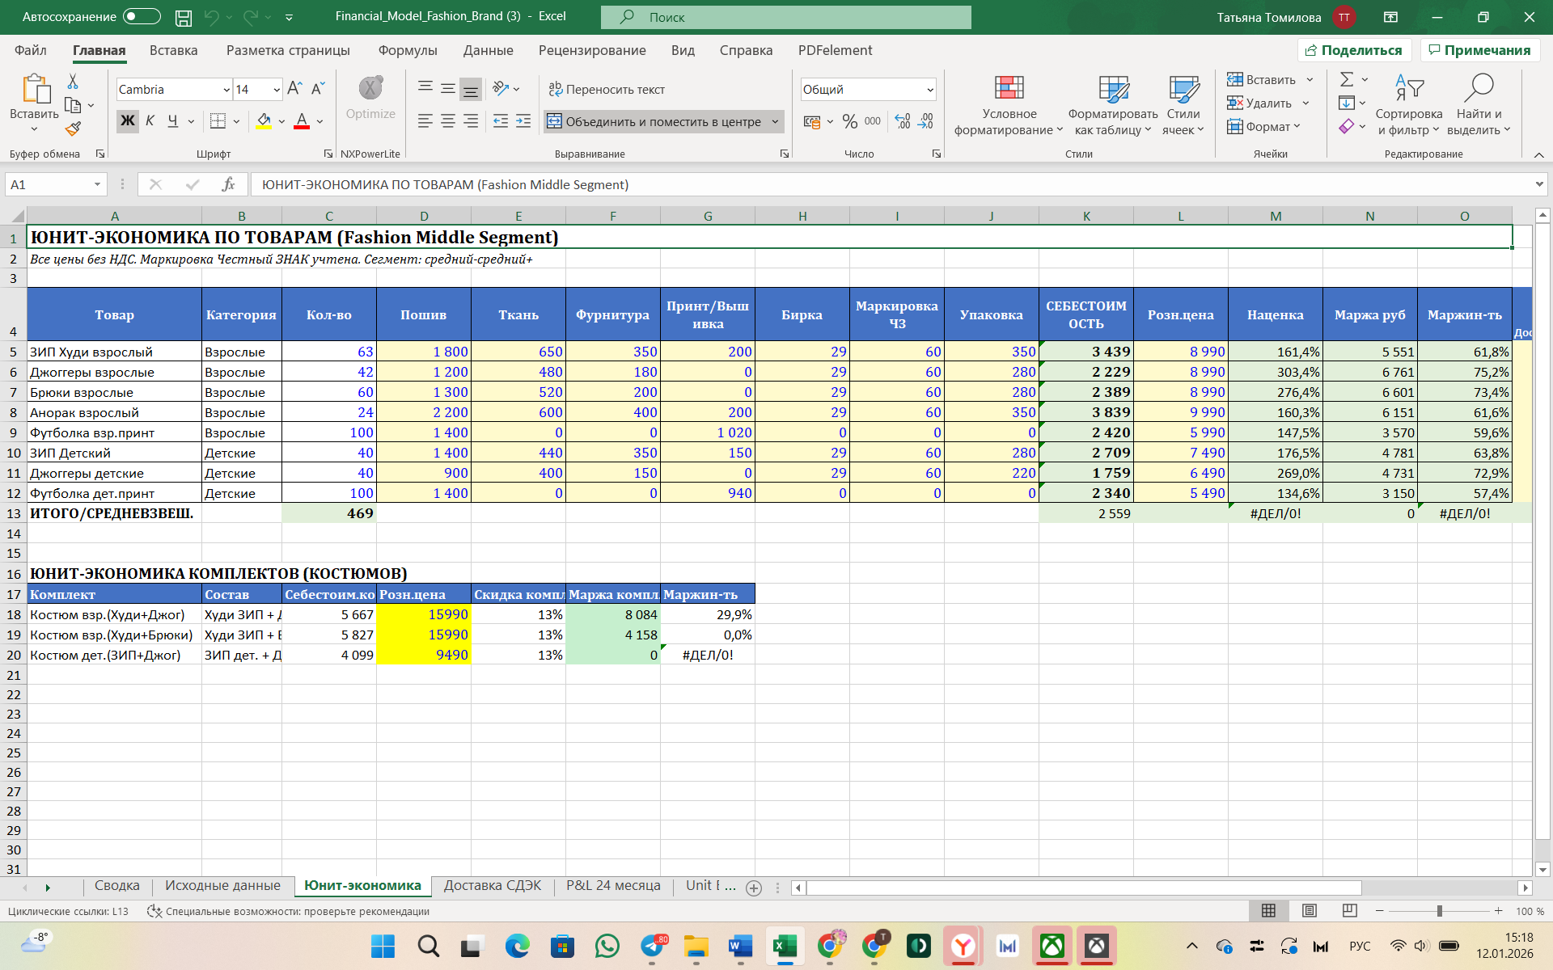Click the Поделиться share button
This screenshot has height=970, width=1553.
click(x=1354, y=50)
